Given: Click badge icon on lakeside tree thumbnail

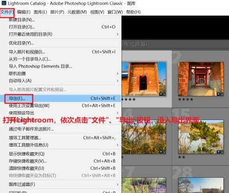Looking at the screenshot, I should coord(220,152).
